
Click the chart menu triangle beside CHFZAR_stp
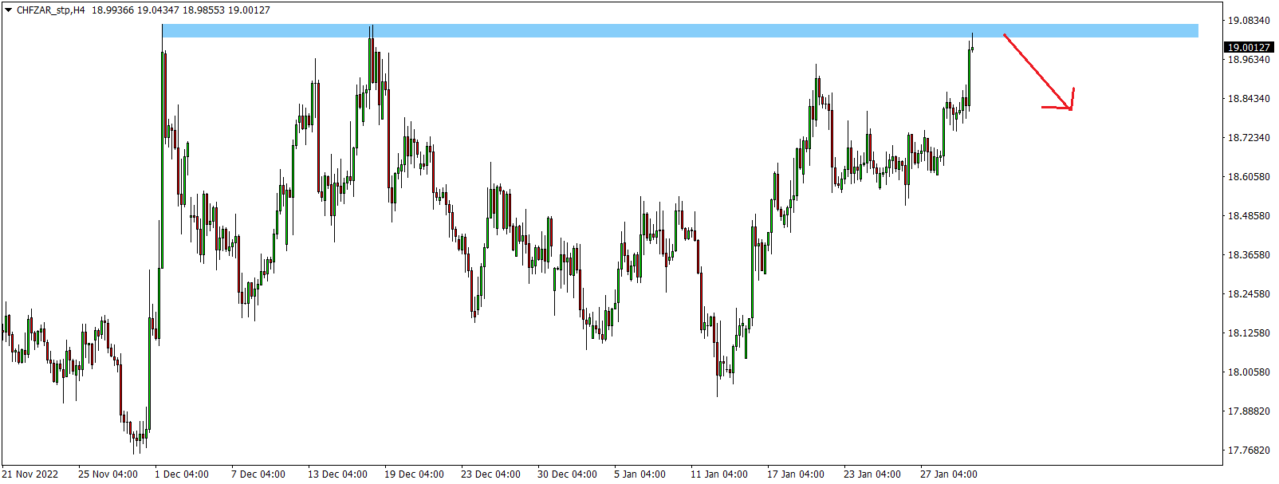tap(9, 10)
